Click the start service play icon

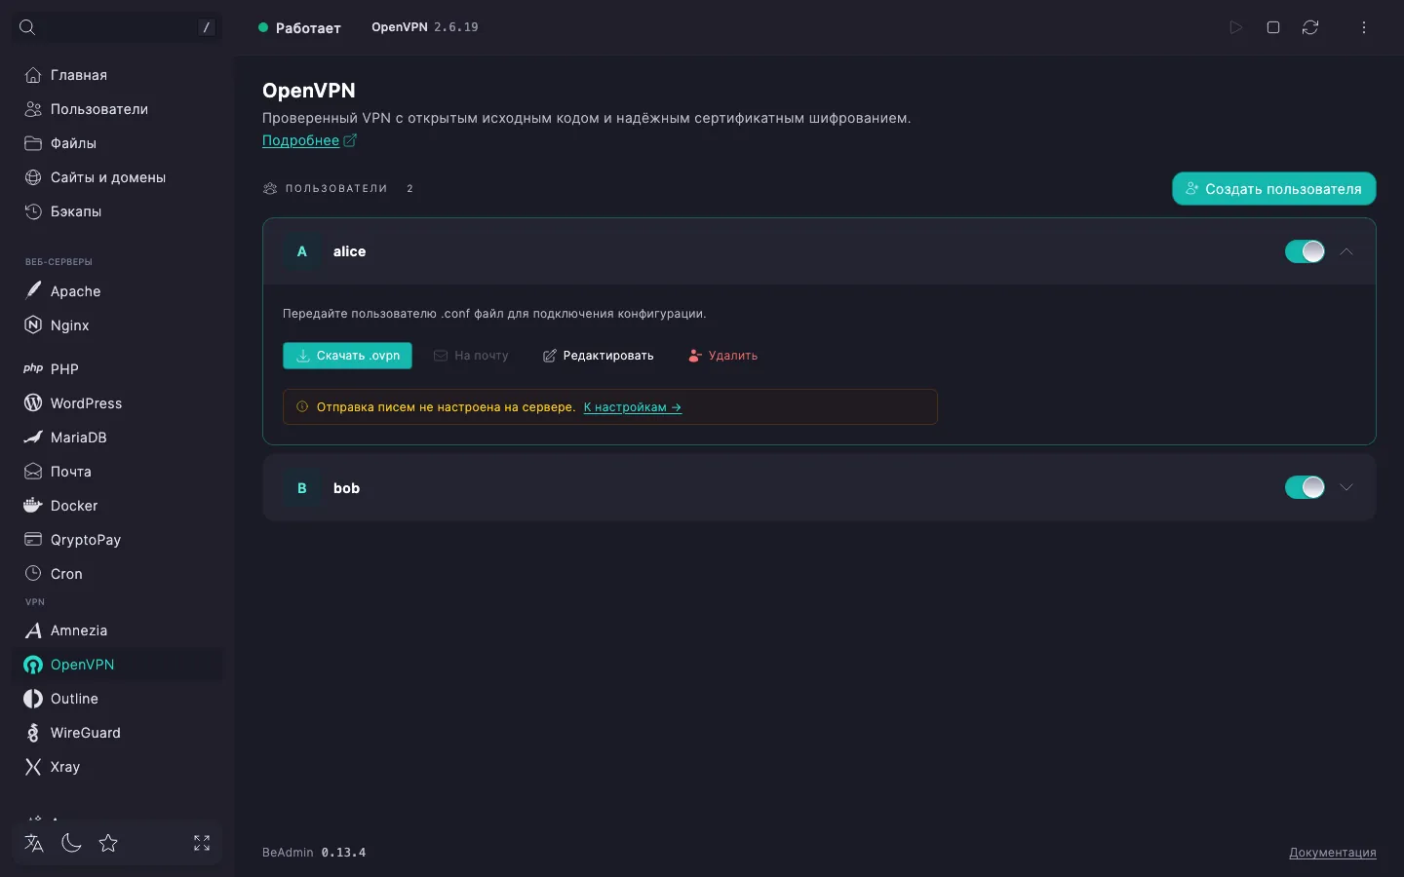(1236, 27)
